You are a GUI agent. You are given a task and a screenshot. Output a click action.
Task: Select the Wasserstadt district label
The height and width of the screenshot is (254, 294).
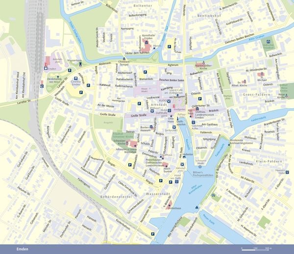click(x=158, y=194)
